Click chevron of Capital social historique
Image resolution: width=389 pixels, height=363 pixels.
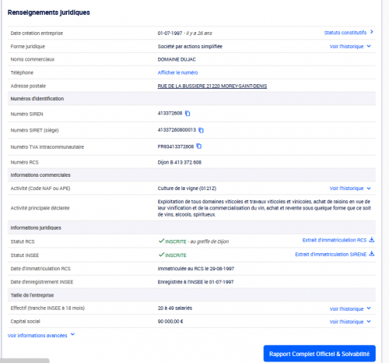(369, 322)
